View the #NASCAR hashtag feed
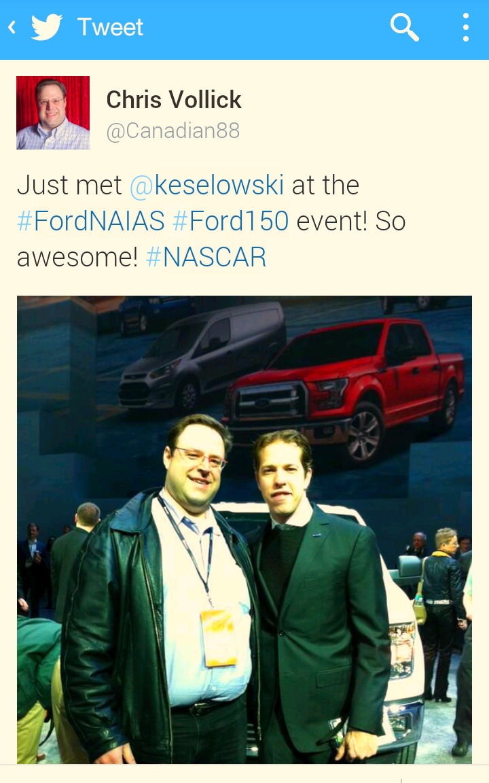This screenshot has height=783, width=489. tap(206, 257)
